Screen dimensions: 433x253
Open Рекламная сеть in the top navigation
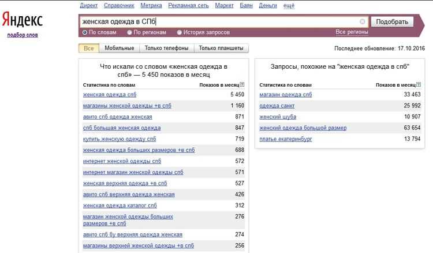[x=188, y=6]
